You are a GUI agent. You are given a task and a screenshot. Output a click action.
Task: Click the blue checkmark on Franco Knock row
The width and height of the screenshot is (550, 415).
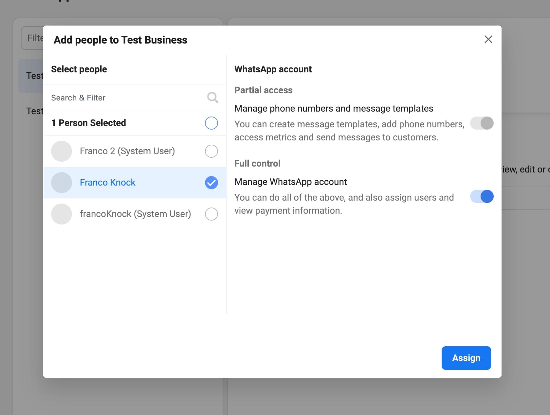coord(211,183)
